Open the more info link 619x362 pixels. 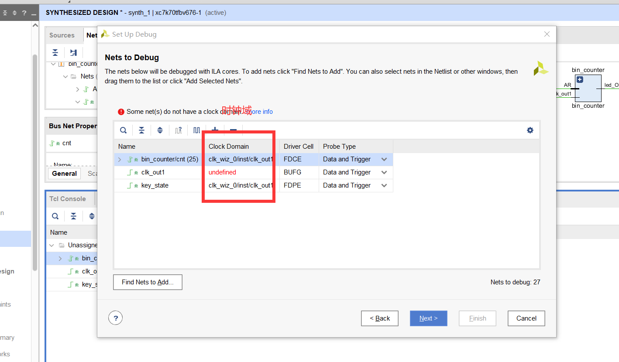pos(261,112)
